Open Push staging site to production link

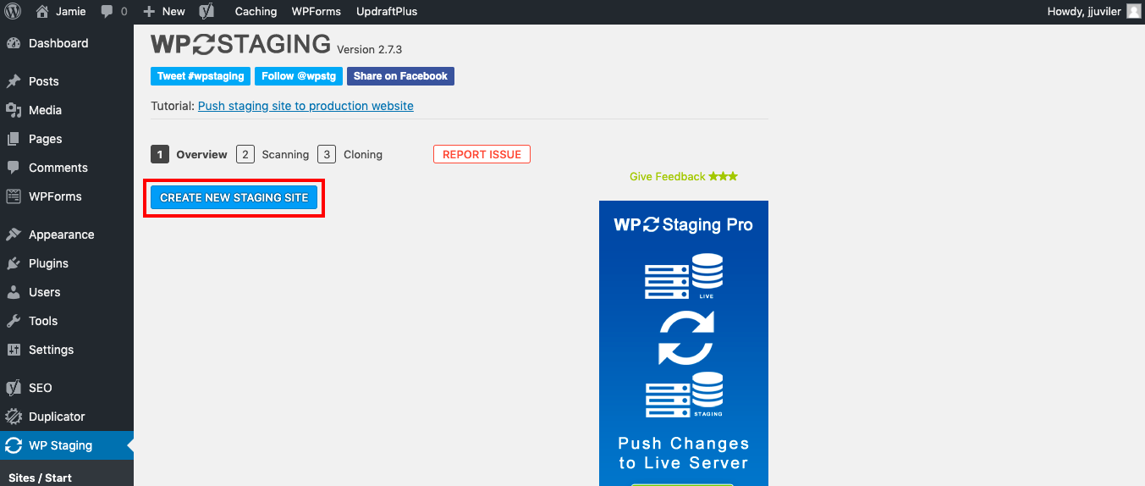[x=306, y=106]
